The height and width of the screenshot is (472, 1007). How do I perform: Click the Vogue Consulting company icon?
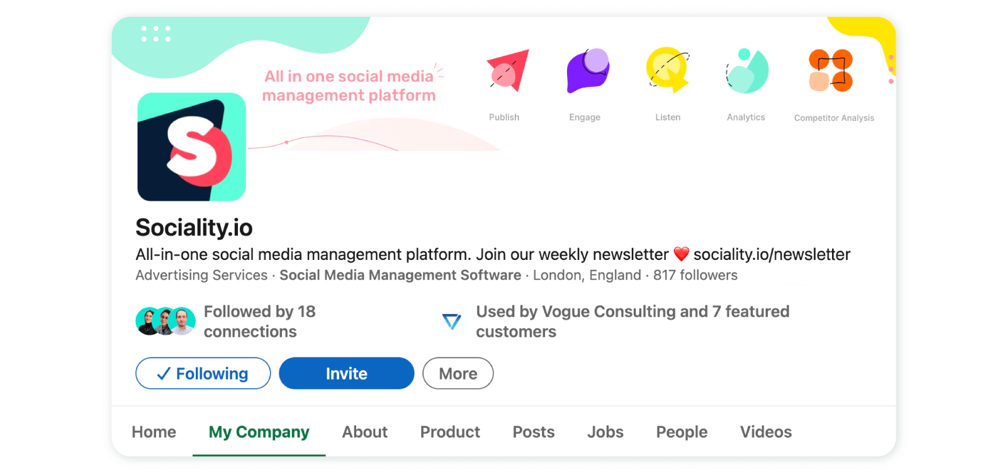click(x=451, y=322)
